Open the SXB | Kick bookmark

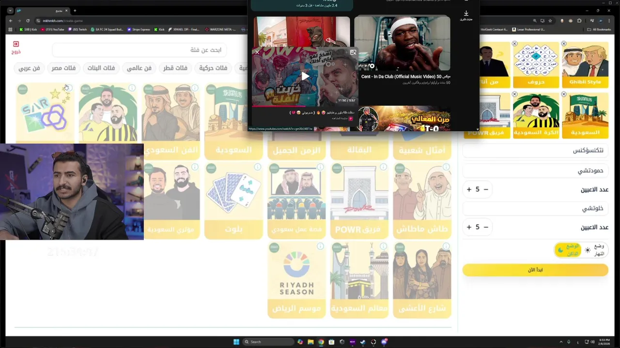click(x=28, y=29)
